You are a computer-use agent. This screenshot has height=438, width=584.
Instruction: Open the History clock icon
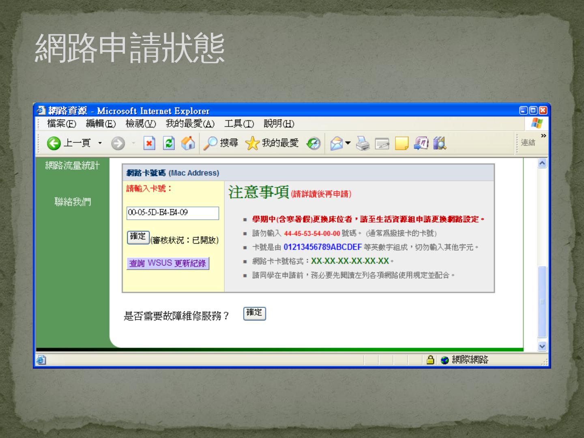[x=313, y=143]
